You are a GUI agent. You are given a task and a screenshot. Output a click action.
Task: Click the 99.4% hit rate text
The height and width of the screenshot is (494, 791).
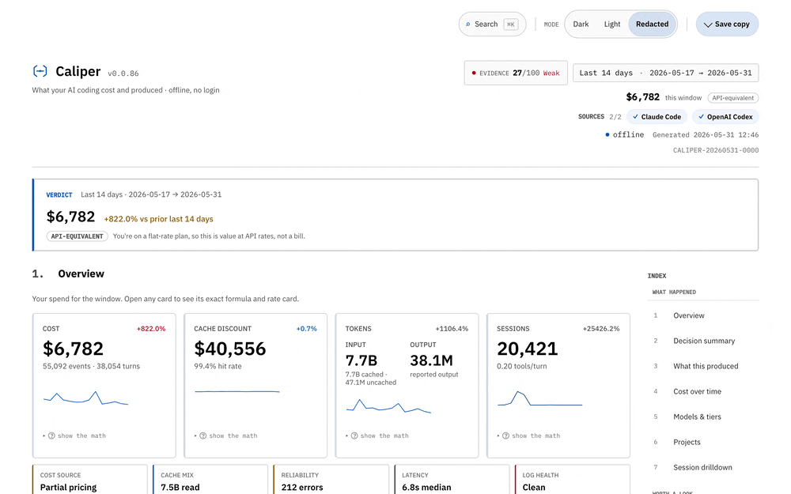[218, 366]
